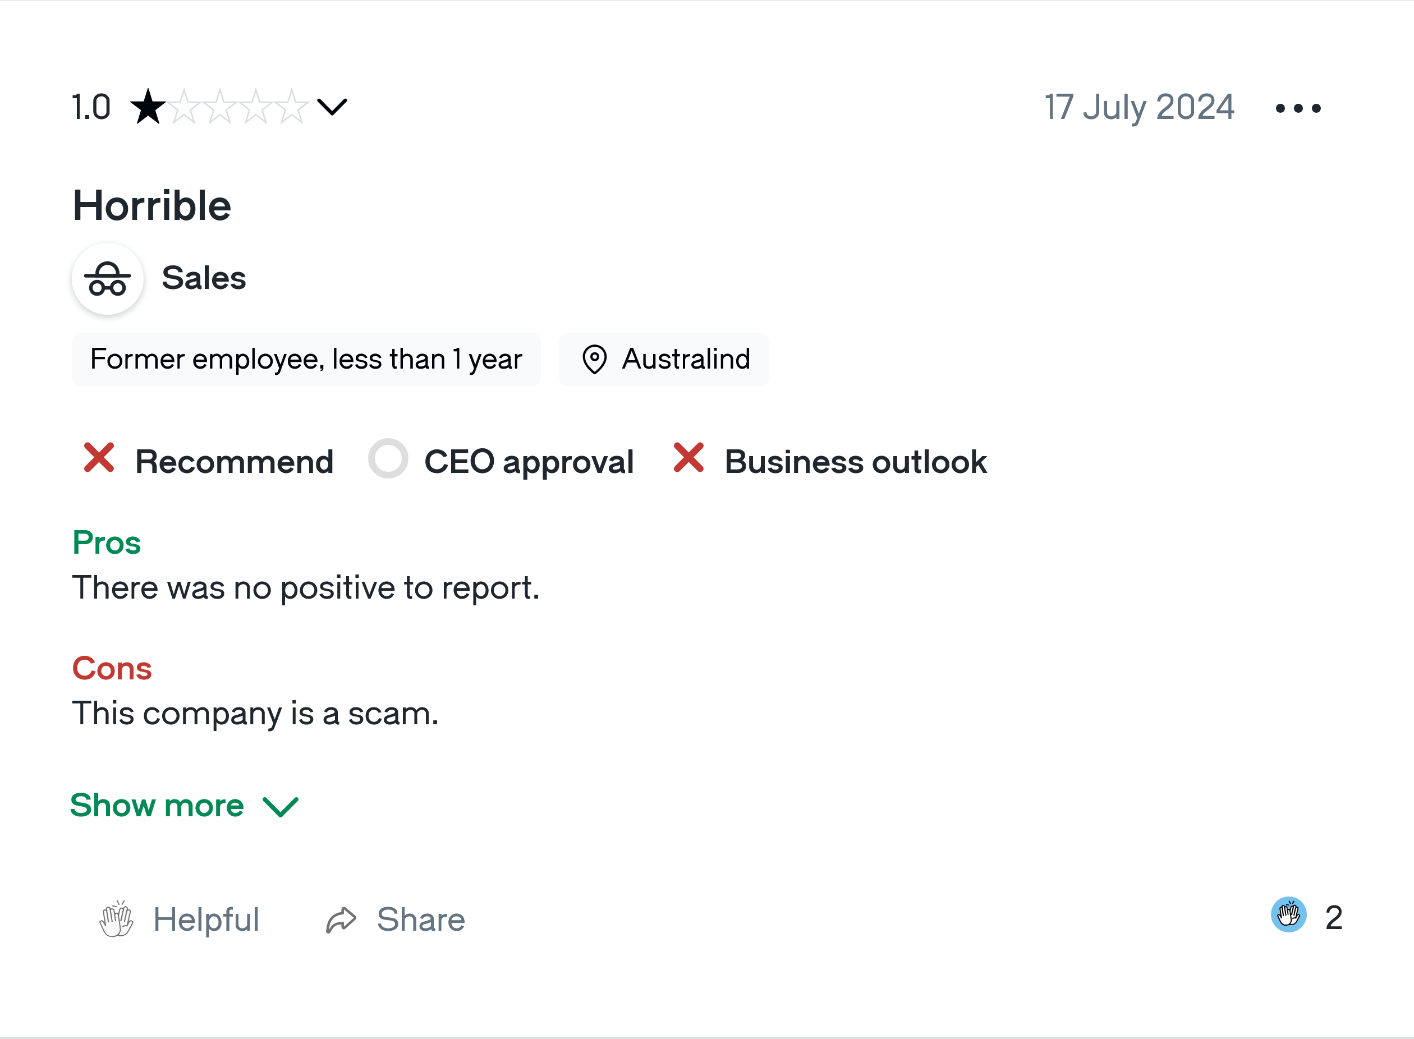This screenshot has width=1414, height=1039.
Task: Click the Share arrow icon
Action: (x=341, y=920)
